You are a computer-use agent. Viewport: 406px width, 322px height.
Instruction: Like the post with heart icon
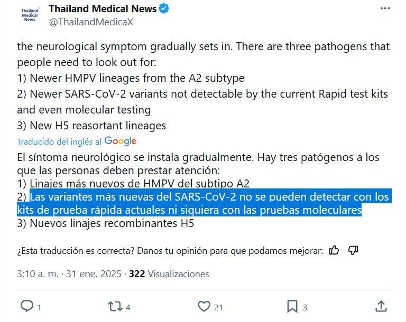pyautogui.click(x=204, y=306)
